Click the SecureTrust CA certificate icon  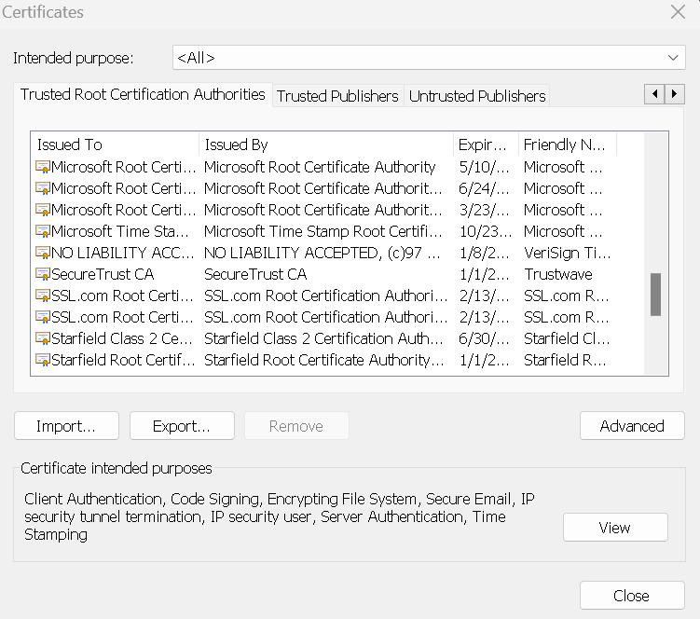[43, 274]
